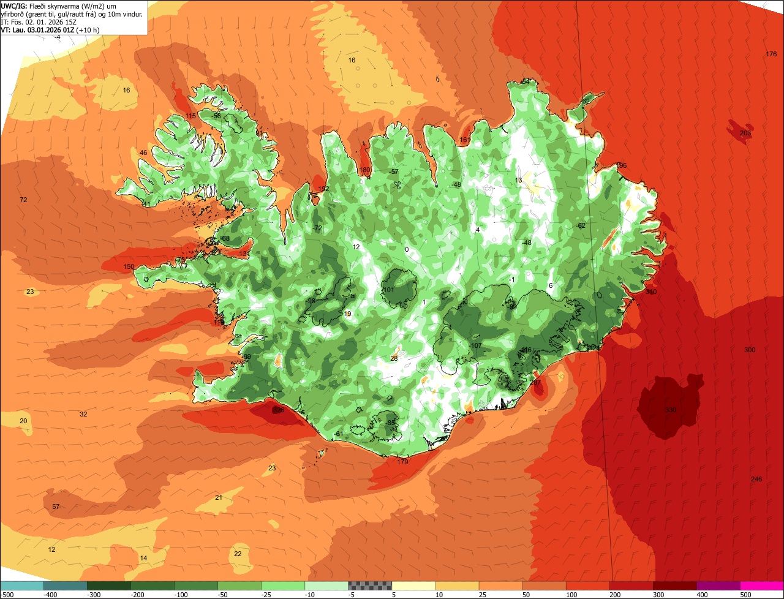The height and width of the screenshot is (599, 784).
Task: Click the map value '330' in the dark red patch
Action: [x=671, y=410]
